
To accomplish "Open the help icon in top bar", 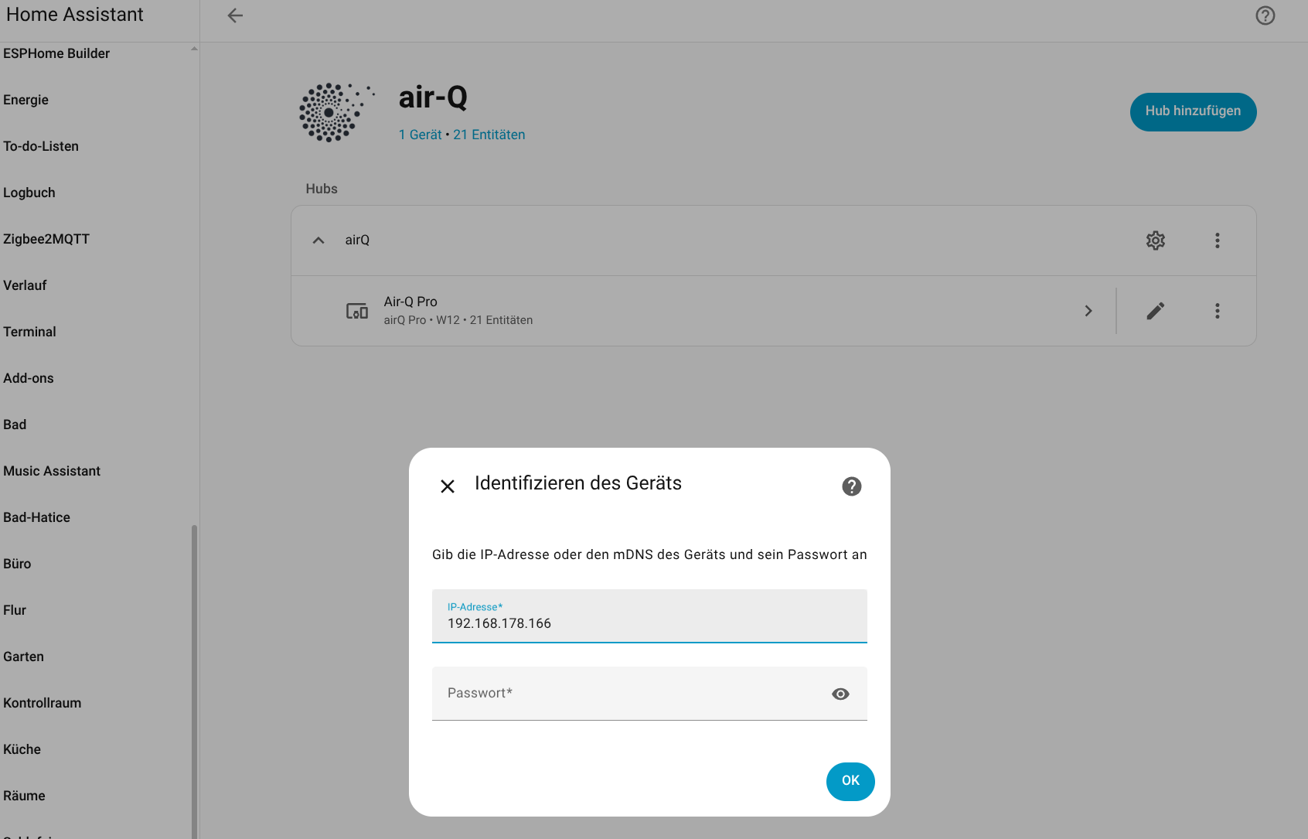I will coord(1265,15).
